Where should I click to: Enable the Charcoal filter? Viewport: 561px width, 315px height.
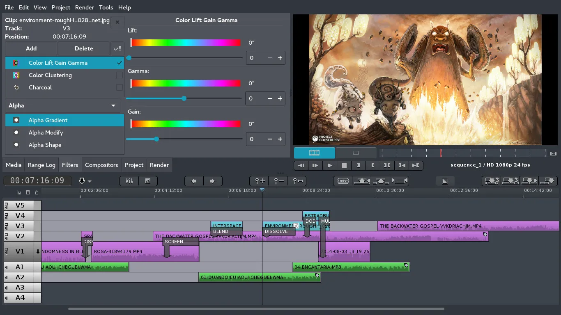pos(119,87)
